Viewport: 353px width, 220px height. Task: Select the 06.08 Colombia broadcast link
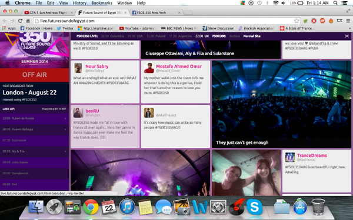112,36
